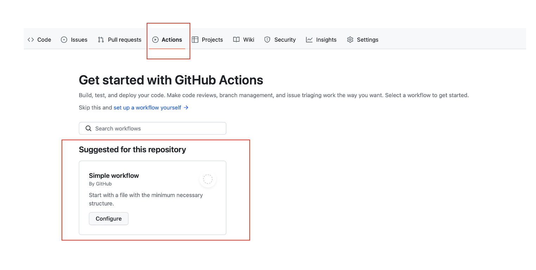This screenshot has width=536, height=270.
Task: Click the arrow after set up a workflow yourself
Action: point(186,108)
